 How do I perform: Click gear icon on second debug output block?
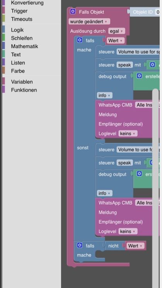(x=139, y=174)
